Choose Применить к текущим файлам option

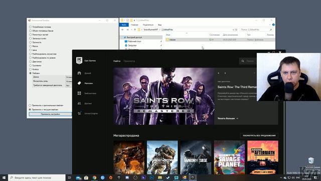click(30, 110)
